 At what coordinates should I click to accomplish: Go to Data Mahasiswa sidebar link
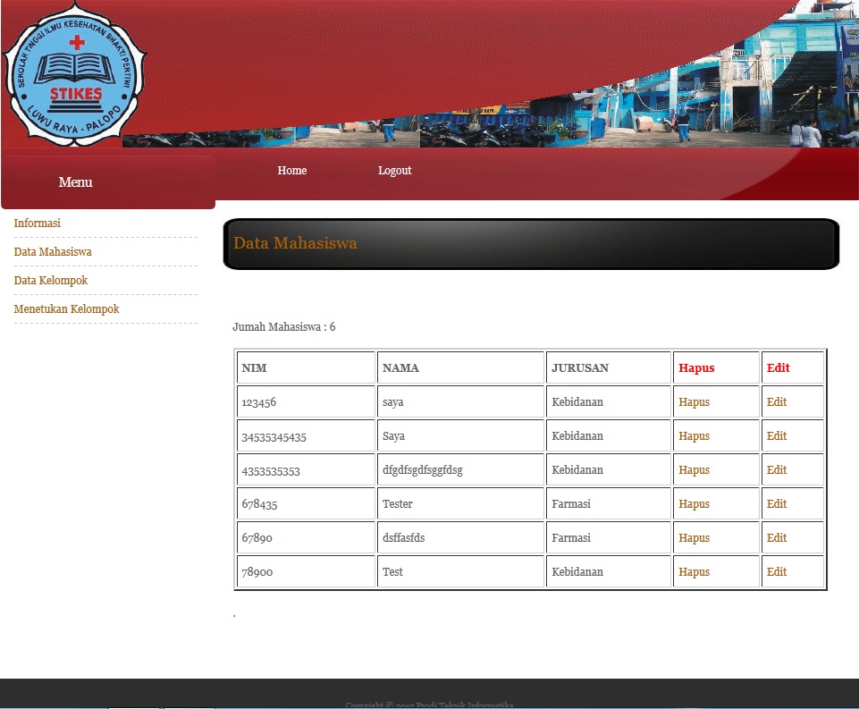[x=53, y=252]
